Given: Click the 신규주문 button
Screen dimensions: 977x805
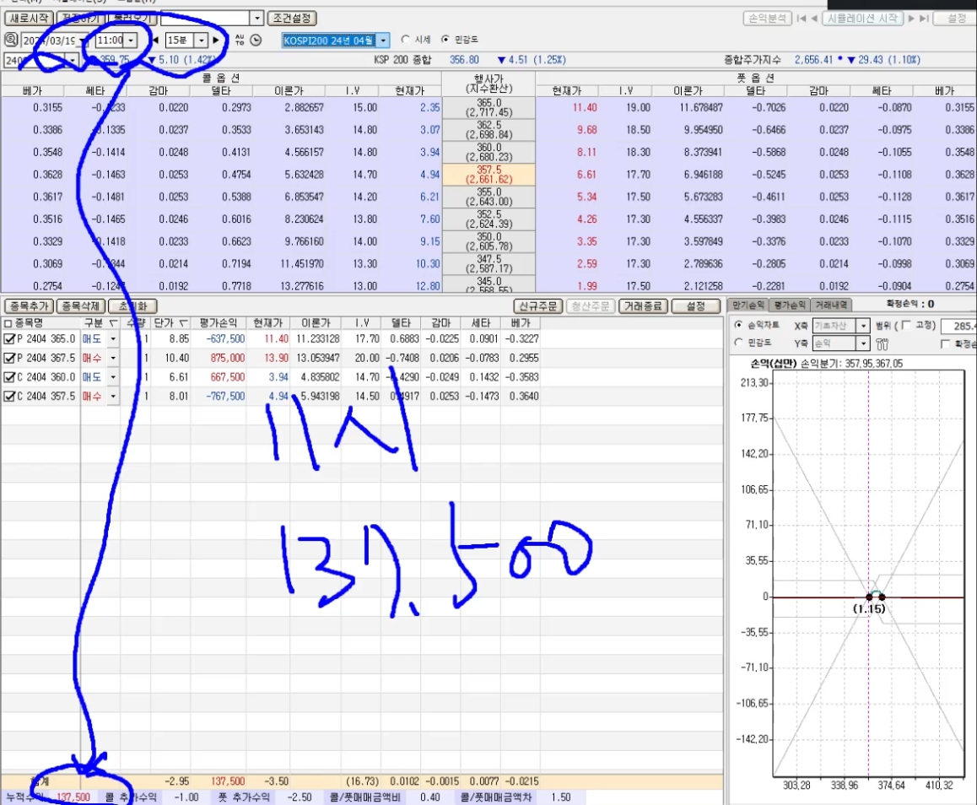Looking at the screenshot, I should [537, 305].
